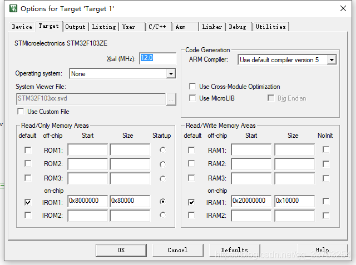Enable NoInit for RAM2
Viewport: 356px width, 265px height.
pyautogui.click(x=326, y=164)
